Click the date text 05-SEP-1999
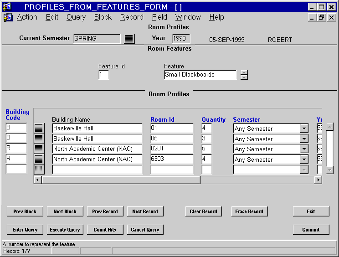Viewport: 339px width, 257px height. click(x=227, y=40)
